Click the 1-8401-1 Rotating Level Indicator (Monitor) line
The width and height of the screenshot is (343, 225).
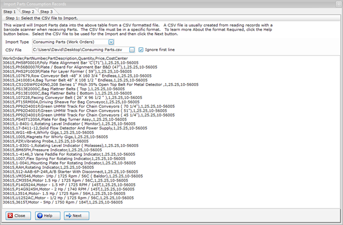pos(69,124)
